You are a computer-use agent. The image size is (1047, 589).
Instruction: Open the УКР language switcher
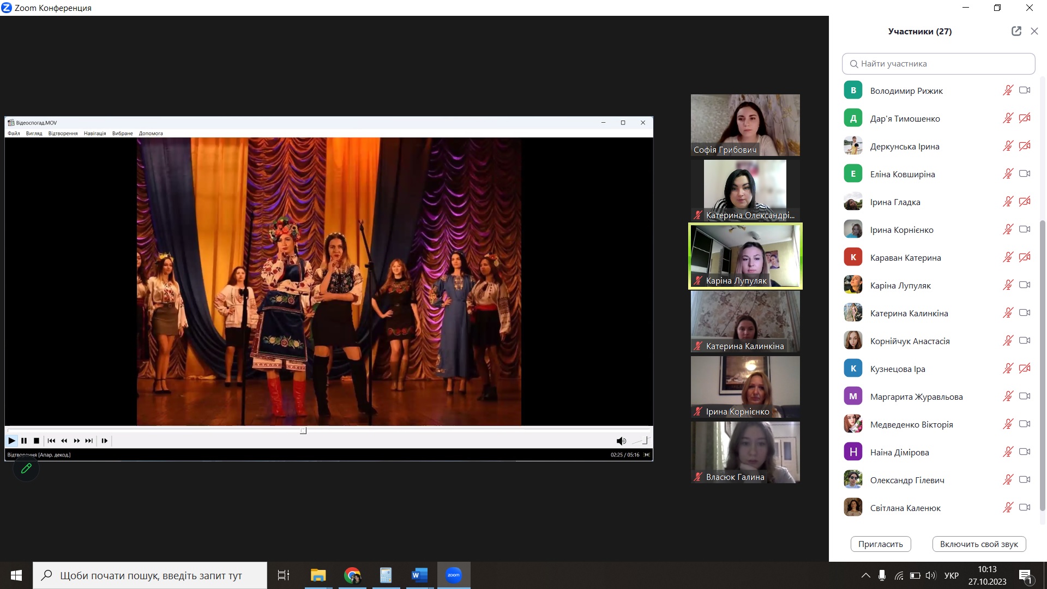pos(951,575)
